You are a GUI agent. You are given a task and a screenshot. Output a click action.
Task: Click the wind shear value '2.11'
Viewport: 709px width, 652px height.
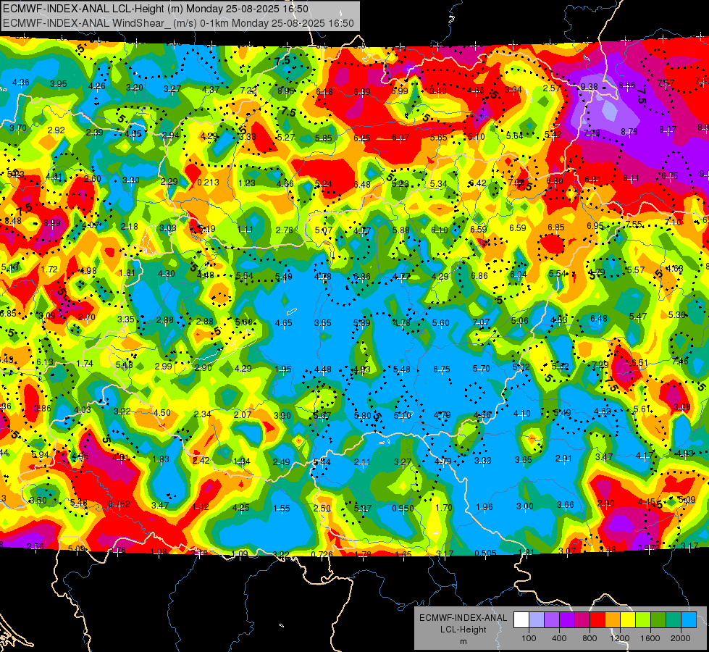pos(361,462)
